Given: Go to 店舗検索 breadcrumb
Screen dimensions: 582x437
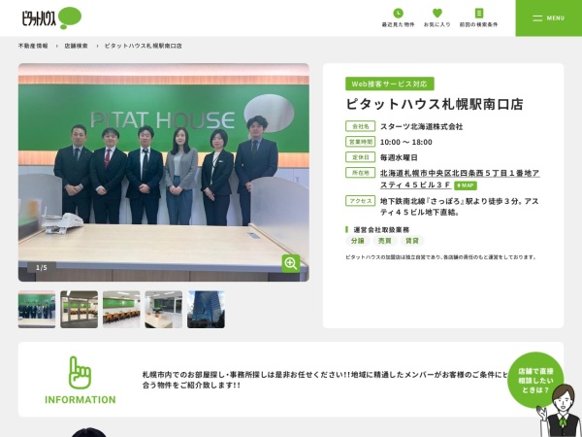Looking at the screenshot, I should point(76,46).
